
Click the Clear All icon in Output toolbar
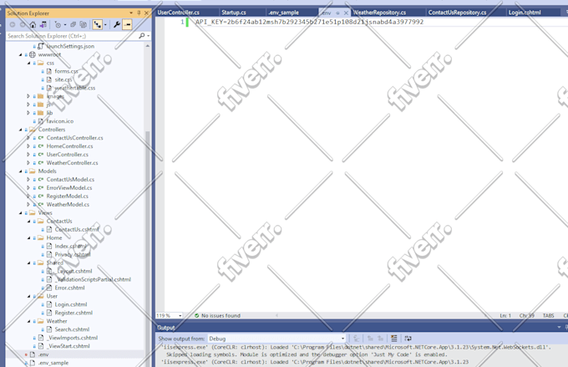[393, 339]
